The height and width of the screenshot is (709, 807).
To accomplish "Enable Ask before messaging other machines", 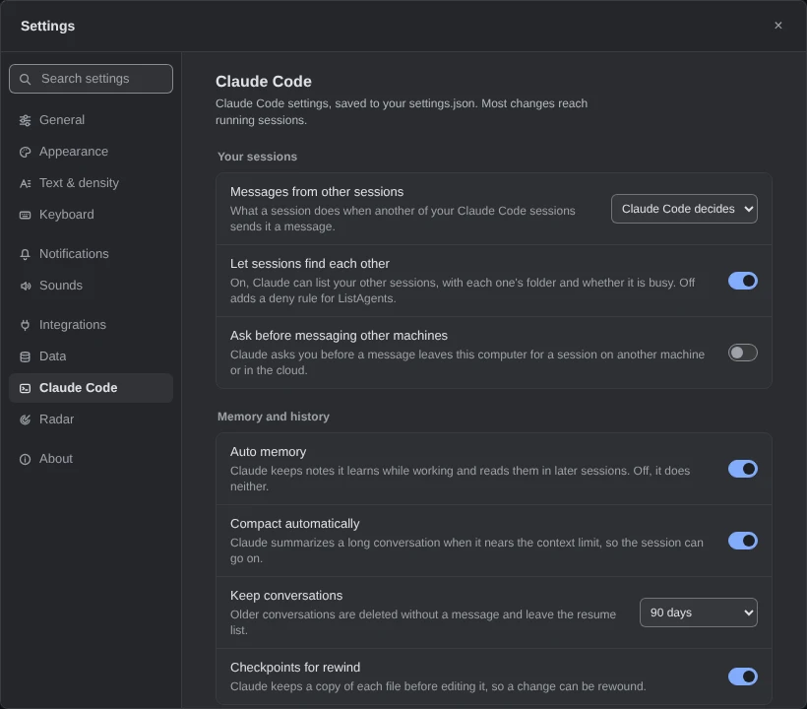I will pos(742,353).
